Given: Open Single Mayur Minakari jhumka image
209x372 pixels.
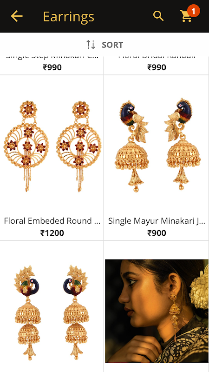Looking at the screenshot, I should coord(157,145).
